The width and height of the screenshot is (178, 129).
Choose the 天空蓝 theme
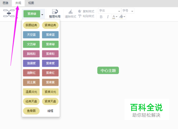click(x=31, y=35)
